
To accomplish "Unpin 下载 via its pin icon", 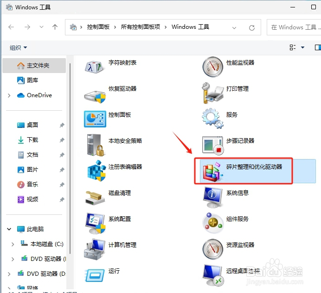I will [62, 140].
